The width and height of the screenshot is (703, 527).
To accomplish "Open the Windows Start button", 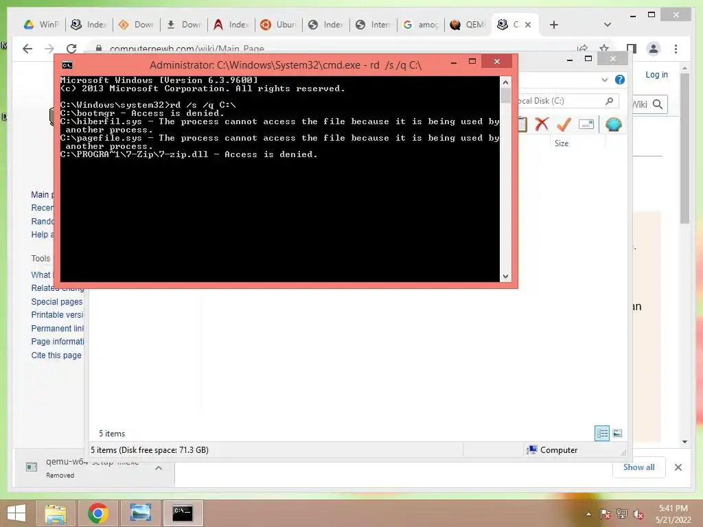I will 16,513.
